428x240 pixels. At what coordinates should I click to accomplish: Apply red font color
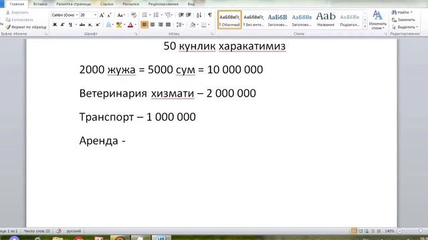130,25
